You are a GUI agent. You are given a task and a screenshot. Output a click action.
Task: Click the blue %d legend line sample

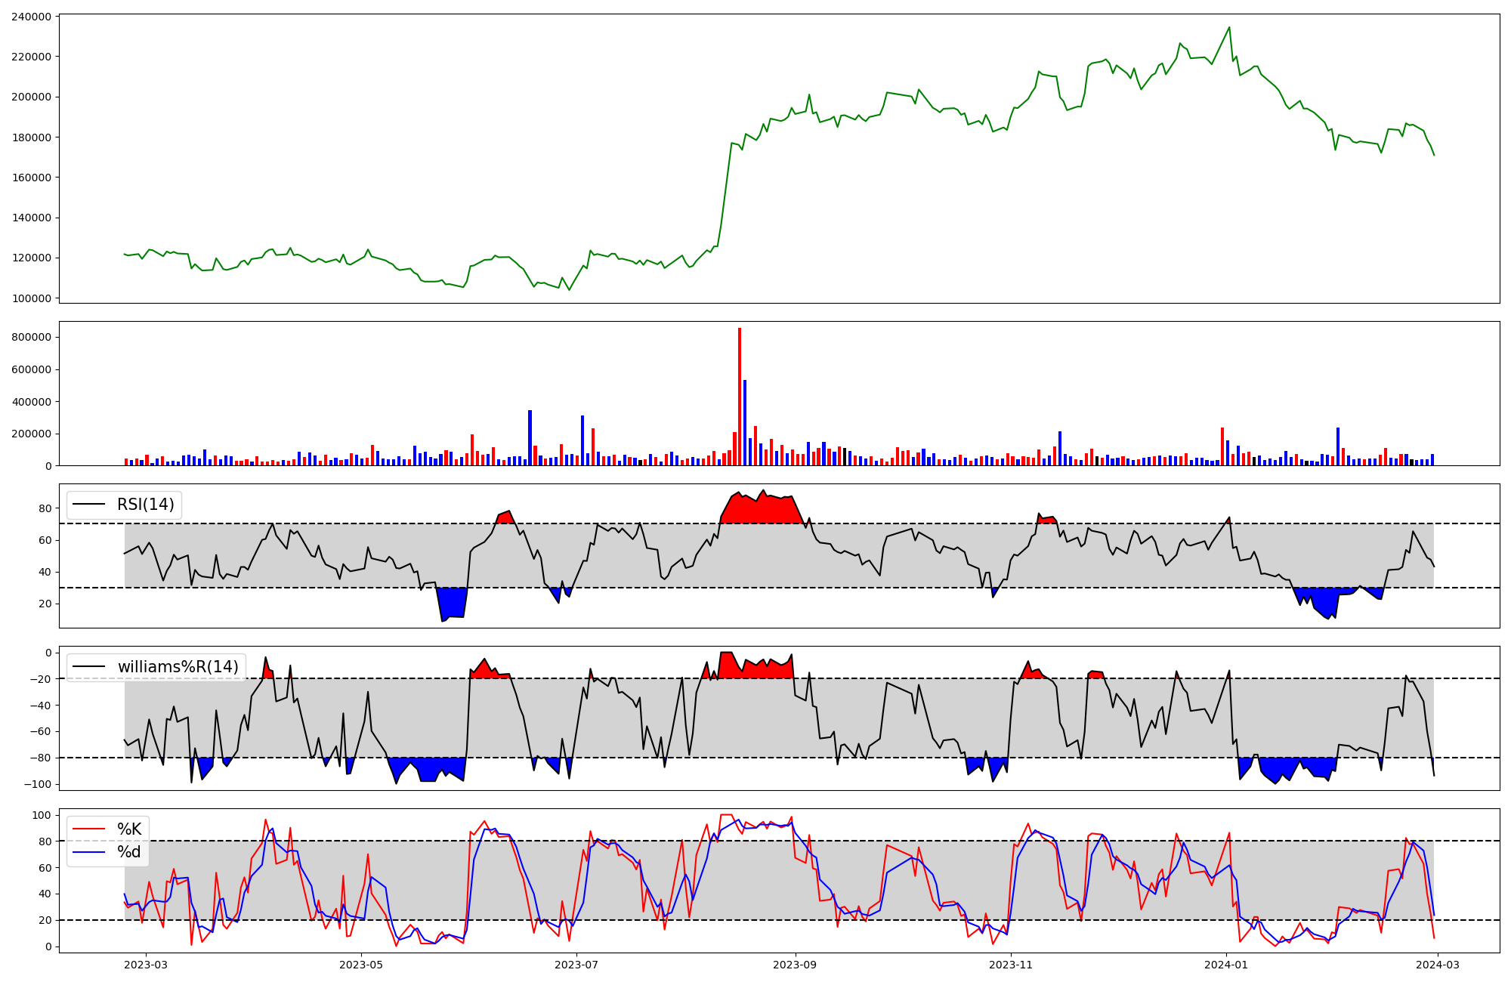coord(88,852)
